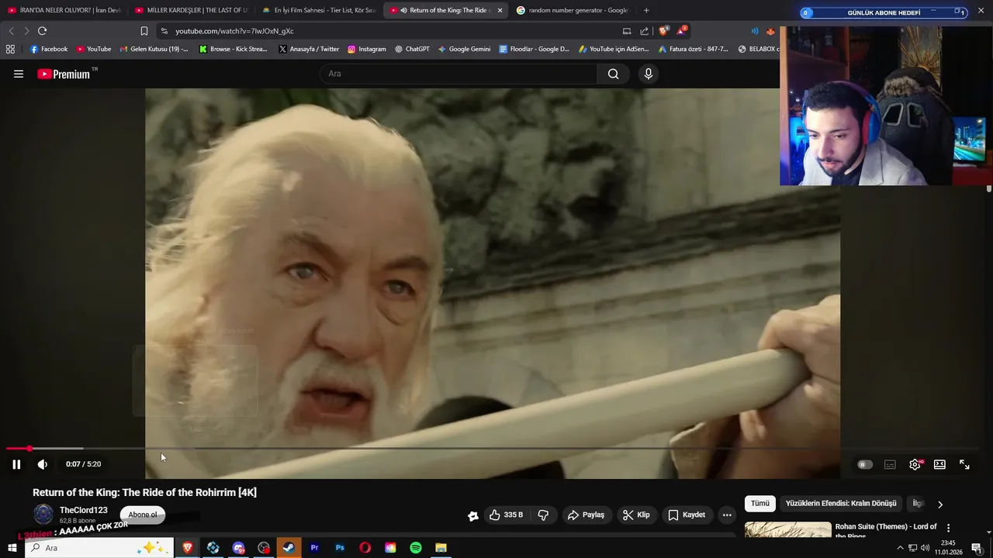Open 'Browse - Kick Strea...' bookmark

tap(233, 49)
